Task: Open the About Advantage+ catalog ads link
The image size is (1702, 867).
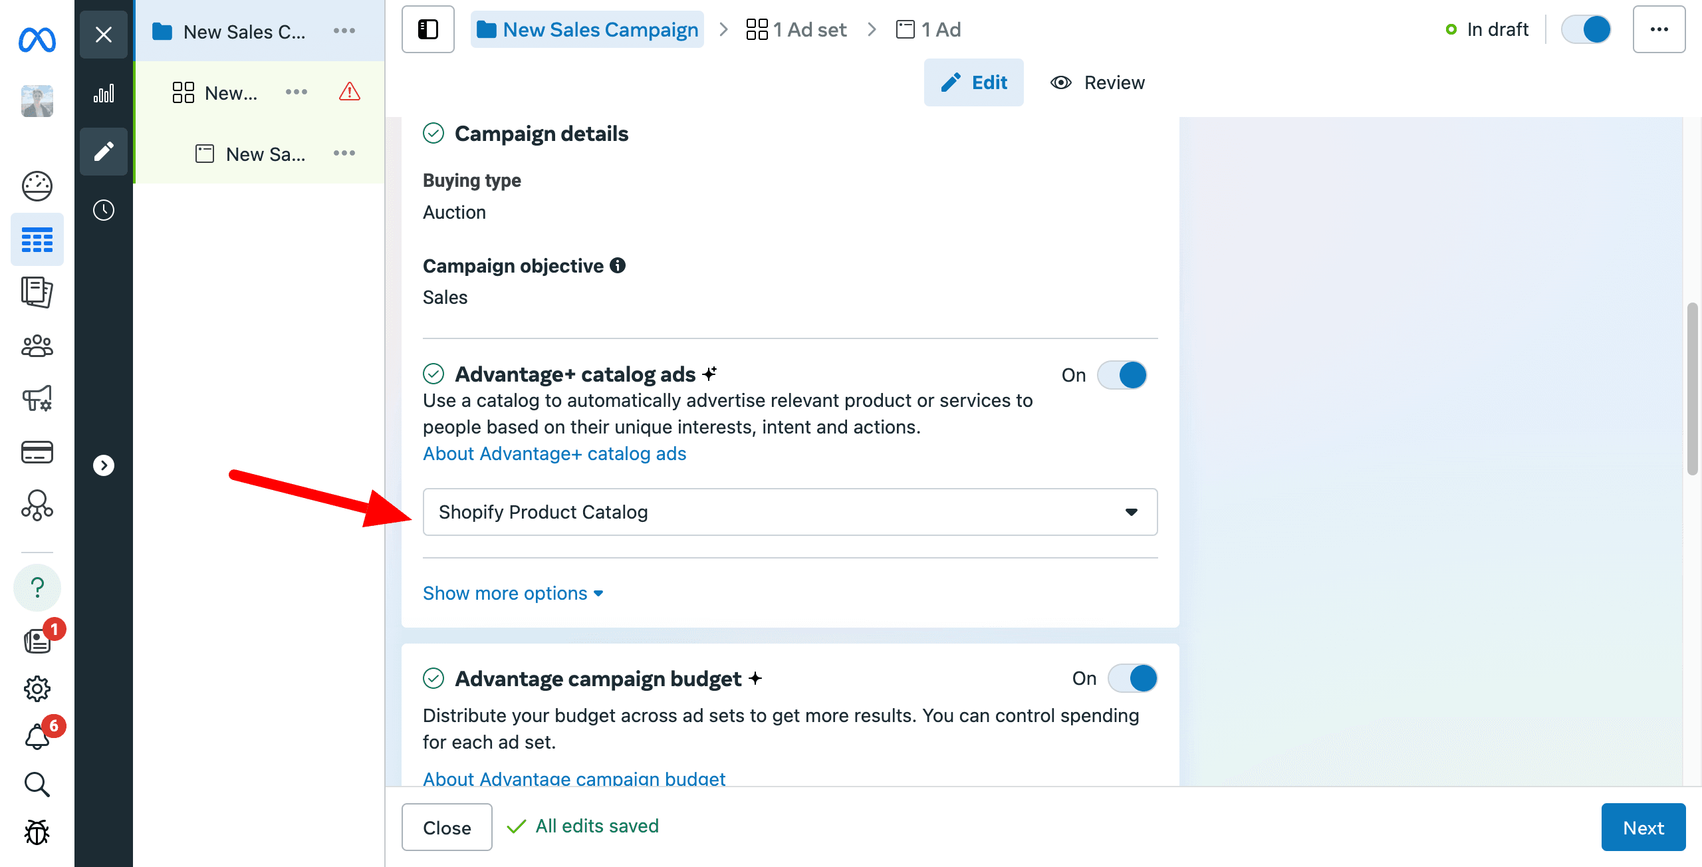Action: [x=554, y=453]
